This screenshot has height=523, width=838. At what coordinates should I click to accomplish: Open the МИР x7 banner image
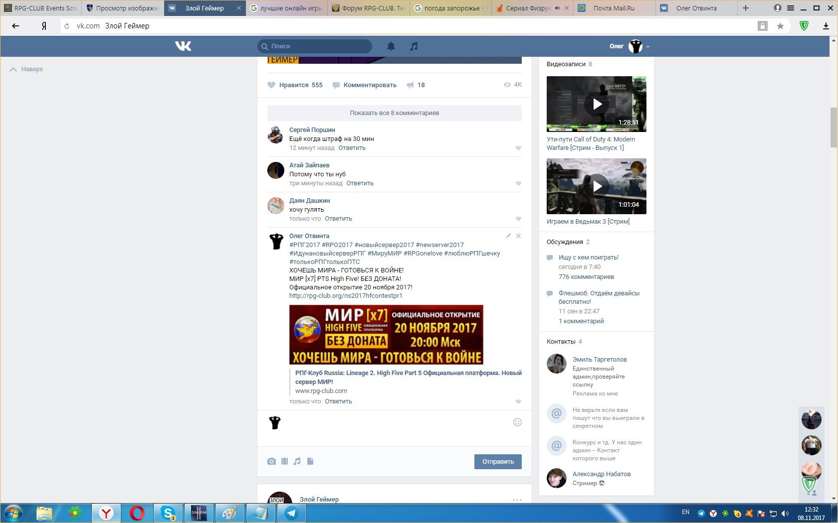click(386, 335)
